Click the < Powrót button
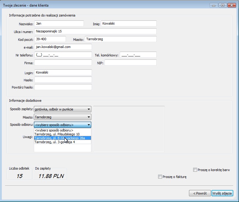 [200, 193]
